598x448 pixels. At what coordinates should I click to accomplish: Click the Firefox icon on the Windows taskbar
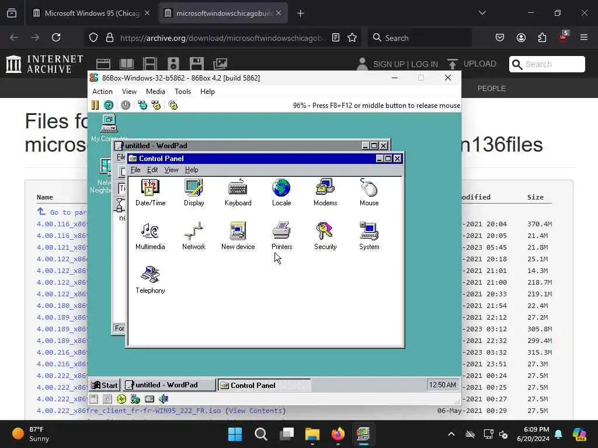click(338, 434)
